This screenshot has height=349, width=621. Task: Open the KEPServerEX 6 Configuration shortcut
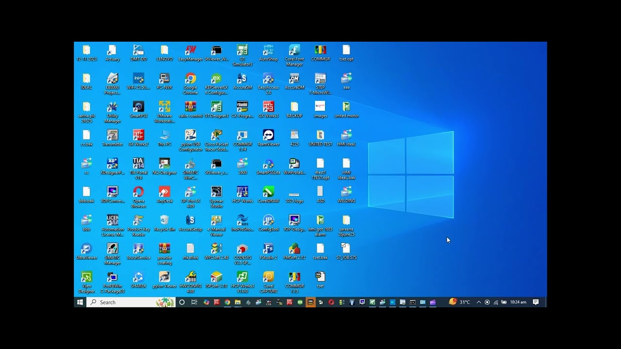point(216,84)
